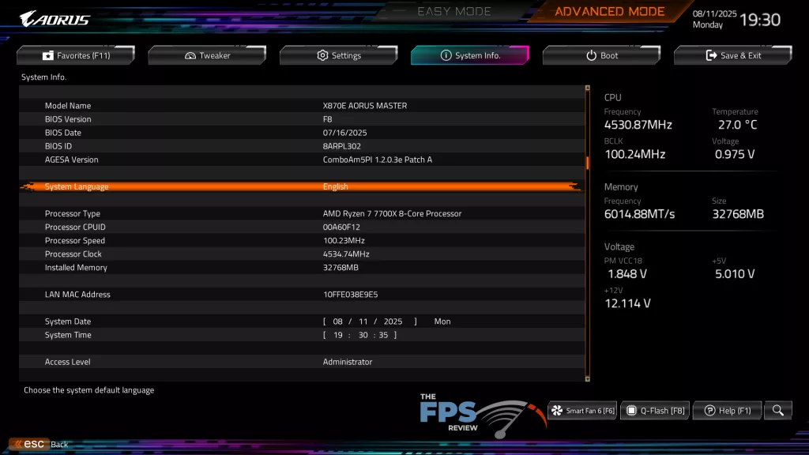Click the Installed Memory row
This screenshot has height=455, width=809.
click(x=302, y=267)
